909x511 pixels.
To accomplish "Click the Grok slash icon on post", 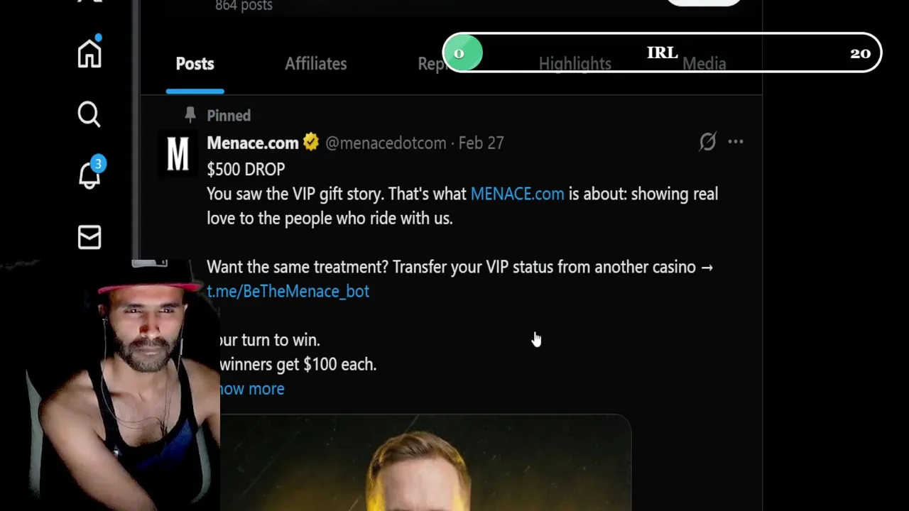I will tap(707, 142).
